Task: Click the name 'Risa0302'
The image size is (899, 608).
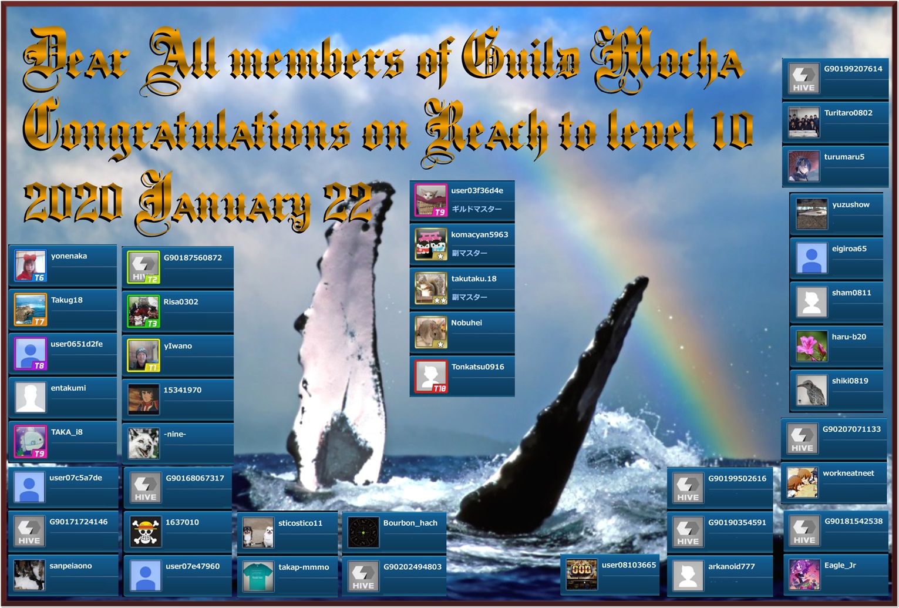Action: click(181, 302)
